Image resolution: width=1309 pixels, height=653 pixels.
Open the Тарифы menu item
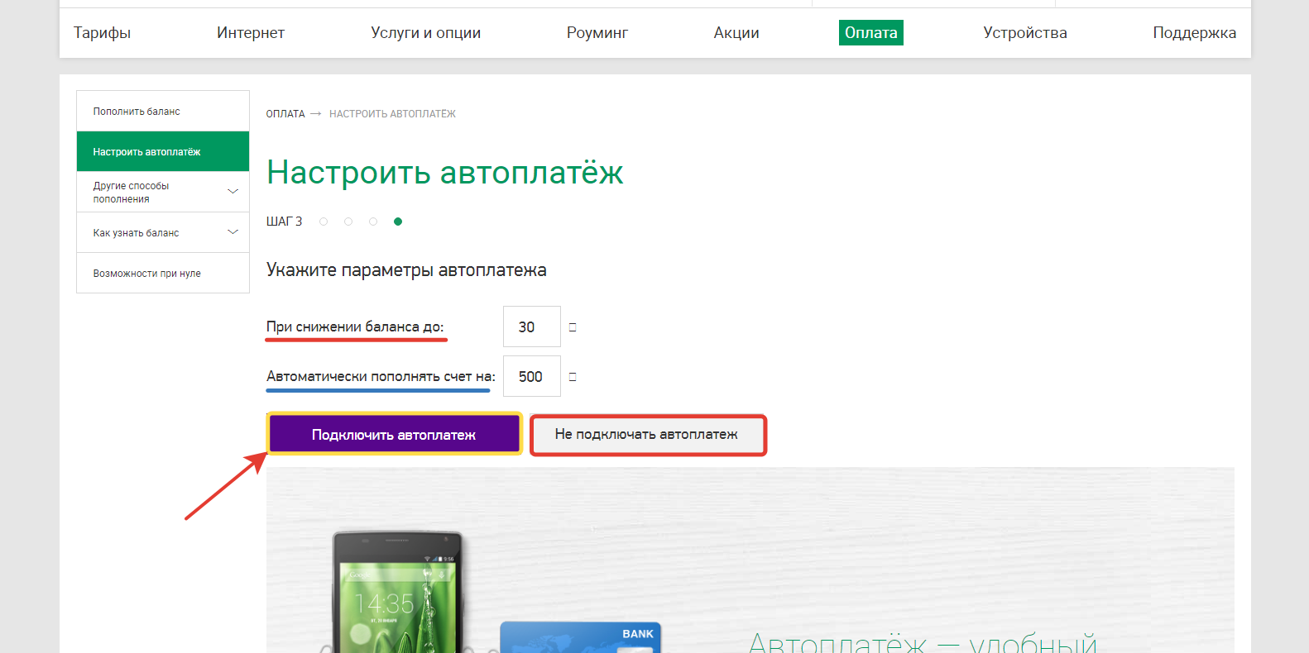[x=102, y=33]
